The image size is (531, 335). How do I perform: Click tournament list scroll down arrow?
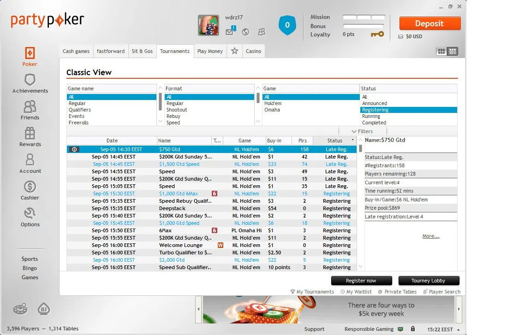(x=360, y=267)
